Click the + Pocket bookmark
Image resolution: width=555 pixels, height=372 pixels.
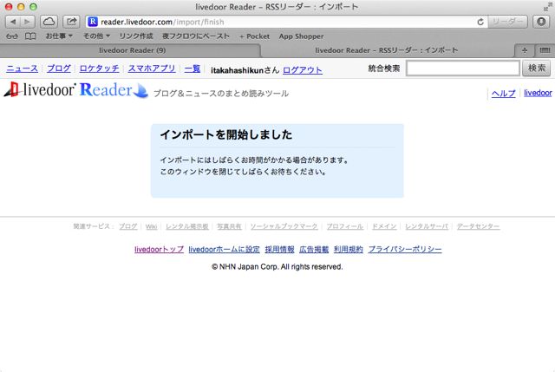pyautogui.click(x=254, y=36)
